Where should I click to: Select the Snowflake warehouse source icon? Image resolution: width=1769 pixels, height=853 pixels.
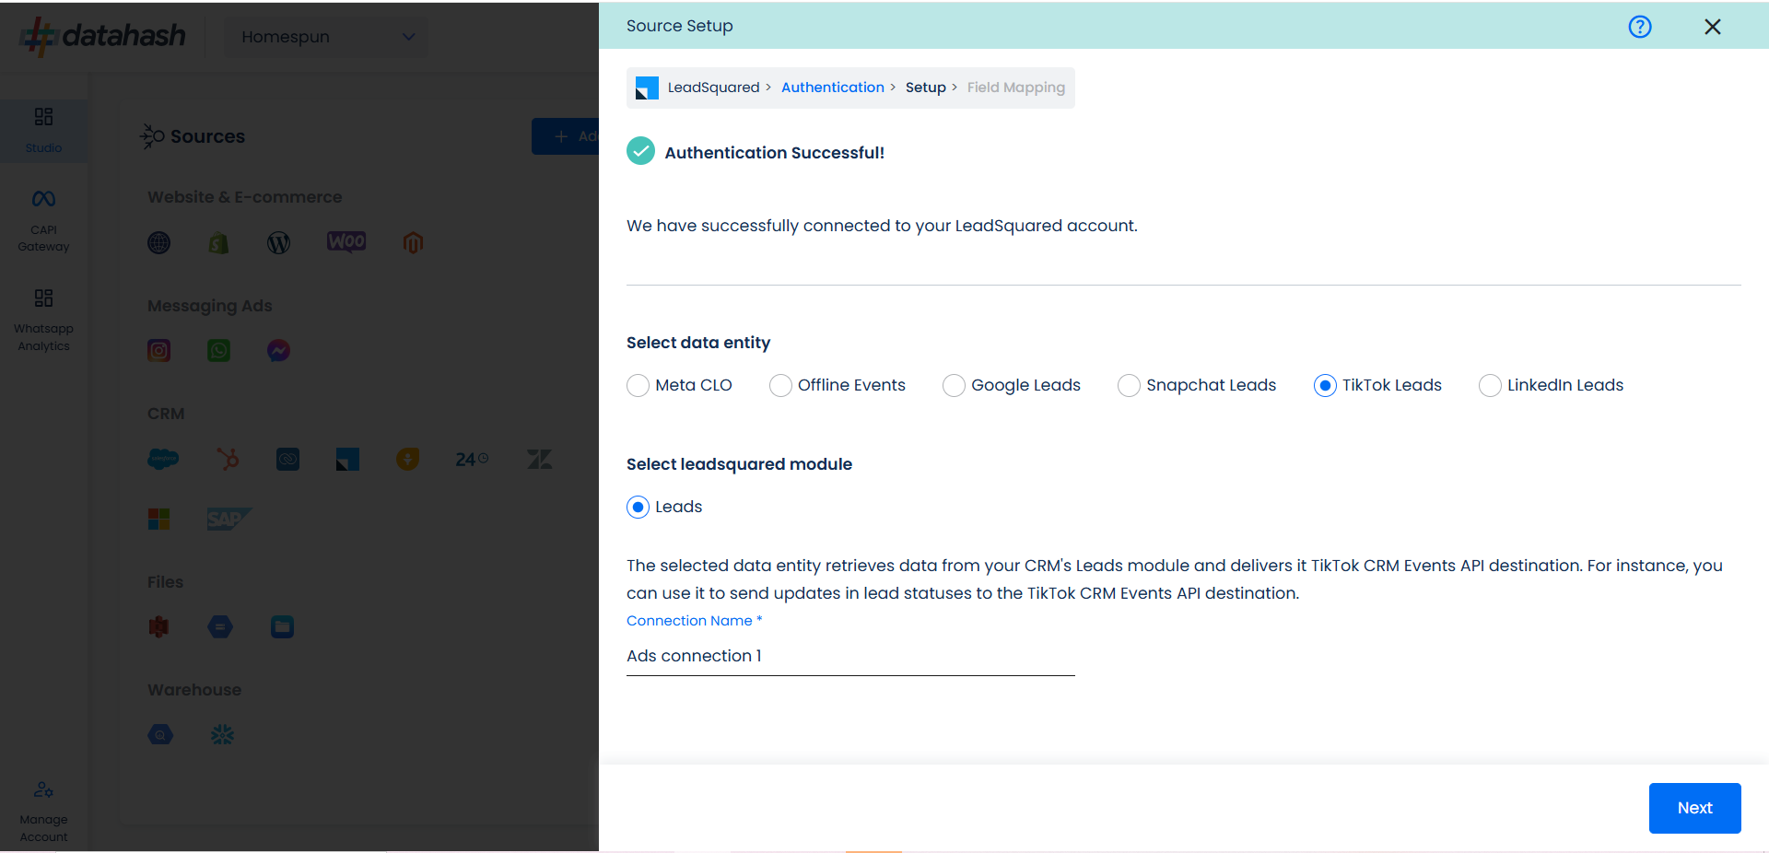click(x=222, y=735)
